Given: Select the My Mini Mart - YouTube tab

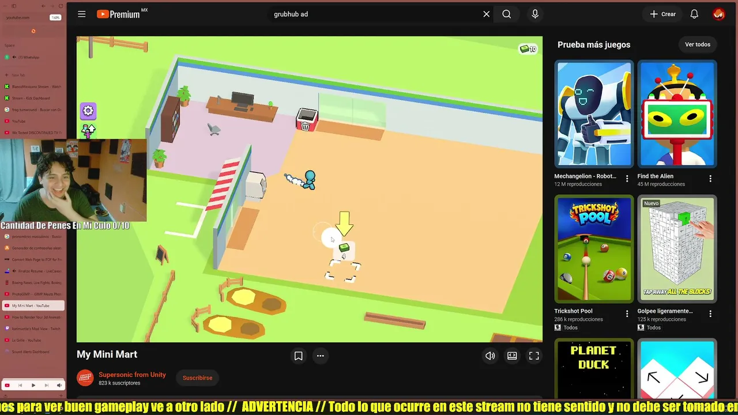Looking at the screenshot, I should 33,305.
